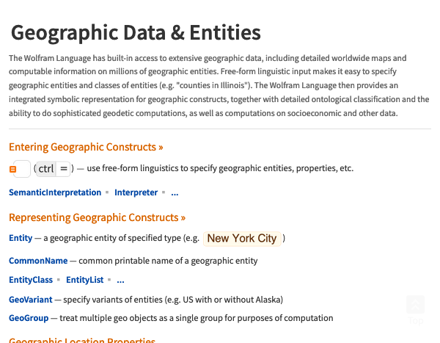Click the ctrl key icon

46,169
